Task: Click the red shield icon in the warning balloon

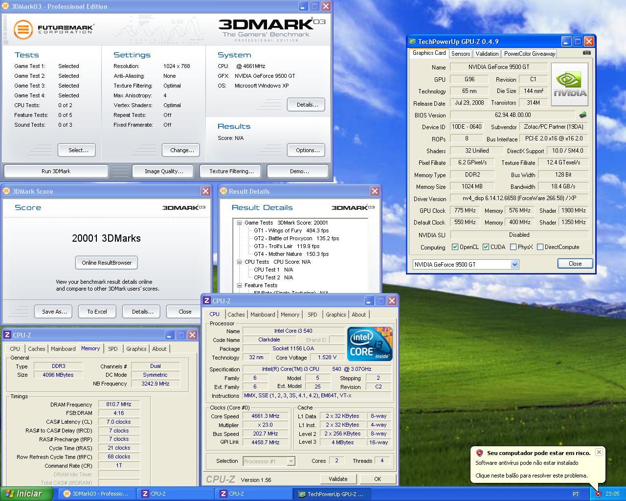Action: 480,453
